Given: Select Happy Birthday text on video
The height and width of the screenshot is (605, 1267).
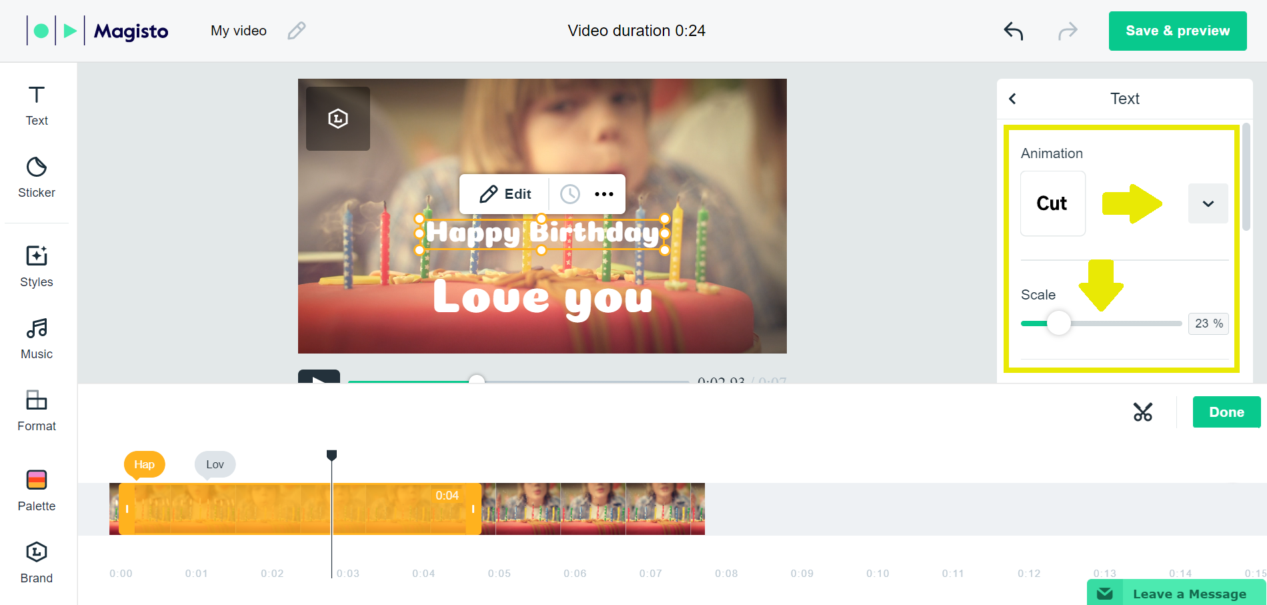Looking at the screenshot, I should point(543,233).
